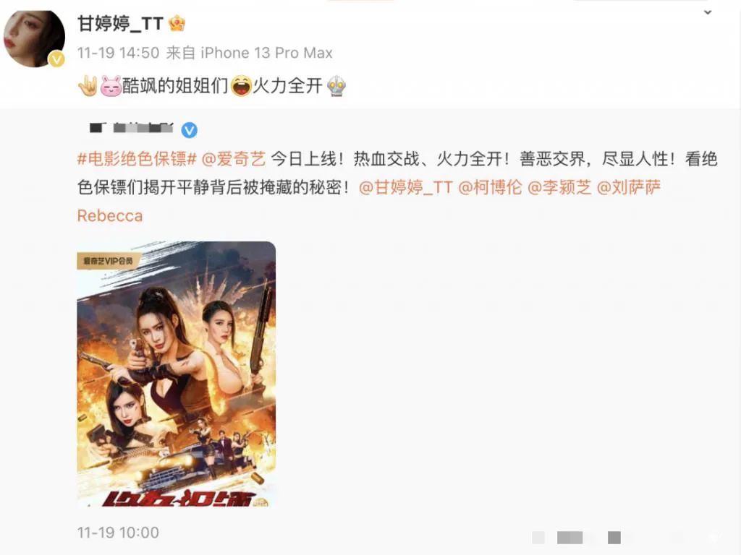This screenshot has height=555, width=741.
Task: Click the 来自 iPhone 13 Pro Max source
Action: (x=249, y=53)
